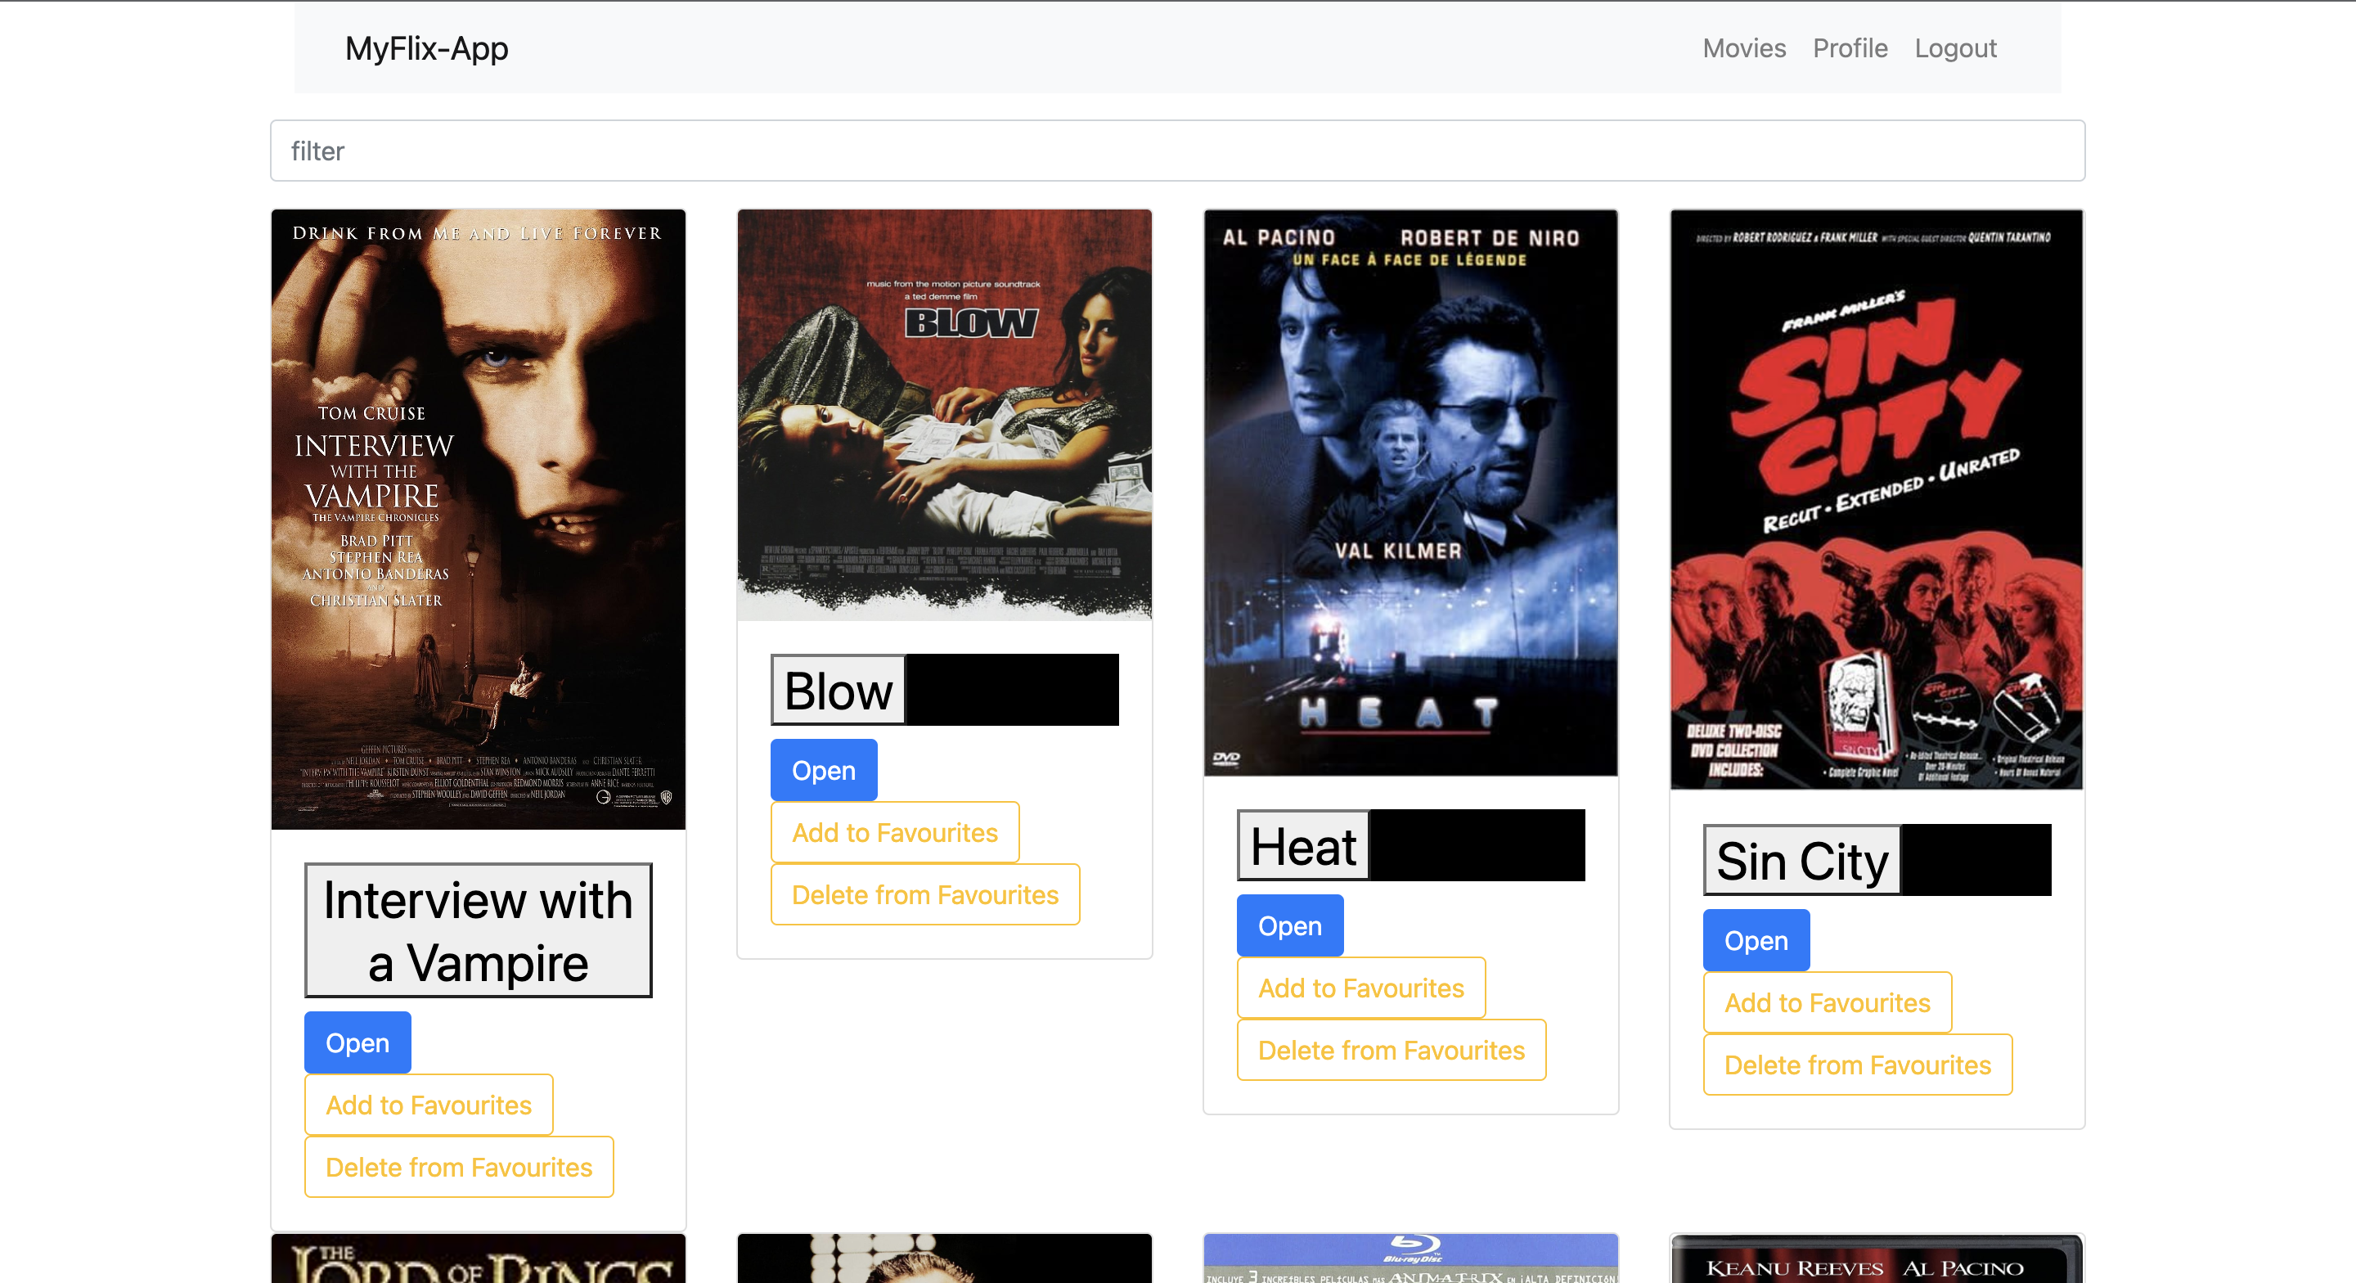The image size is (2356, 1283).
Task: Go to the Movies nav item
Action: [x=1743, y=47]
